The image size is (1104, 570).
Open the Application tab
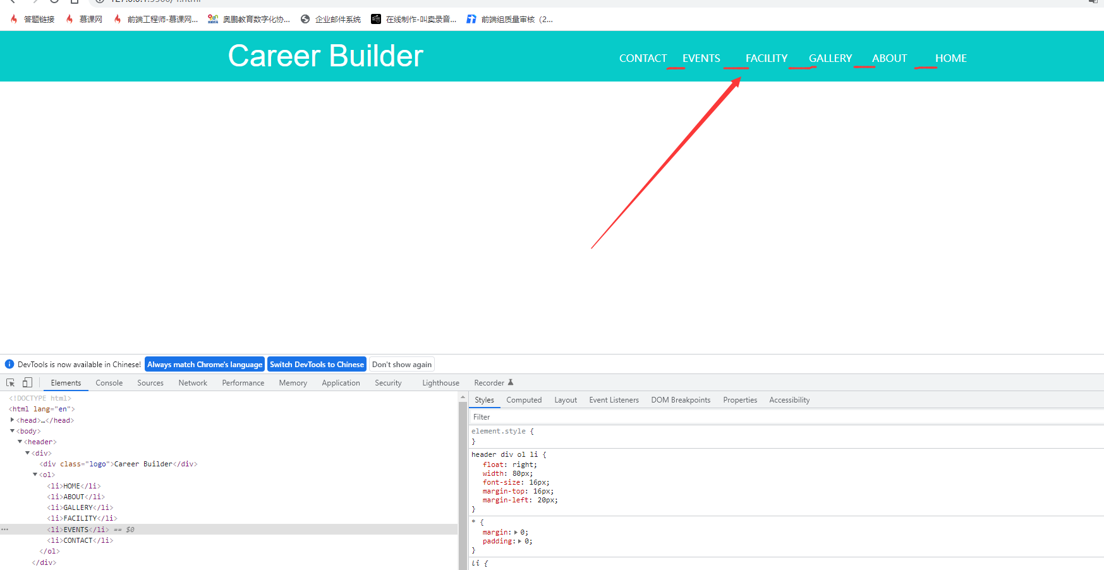click(341, 383)
